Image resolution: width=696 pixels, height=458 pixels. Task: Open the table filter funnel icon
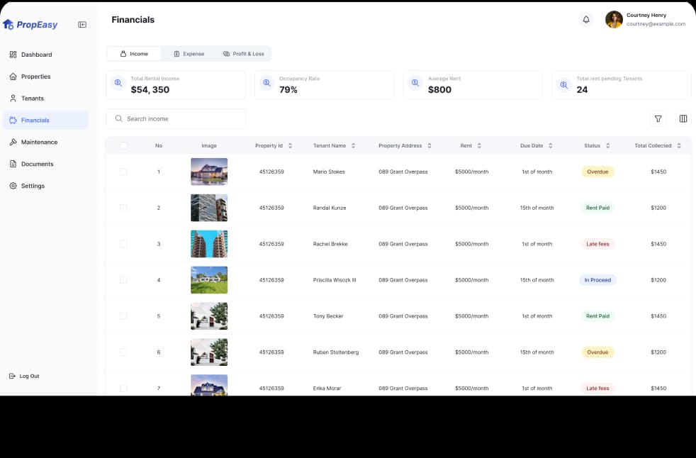click(x=658, y=118)
